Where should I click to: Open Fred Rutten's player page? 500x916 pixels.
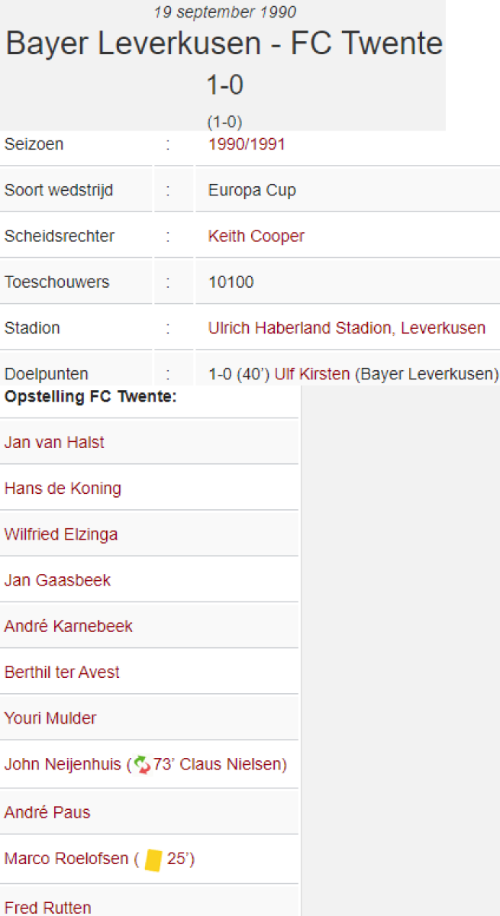pyautogui.click(x=47, y=908)
